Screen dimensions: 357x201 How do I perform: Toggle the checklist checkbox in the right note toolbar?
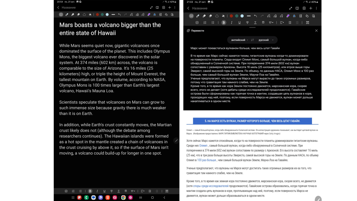point(197,23)
